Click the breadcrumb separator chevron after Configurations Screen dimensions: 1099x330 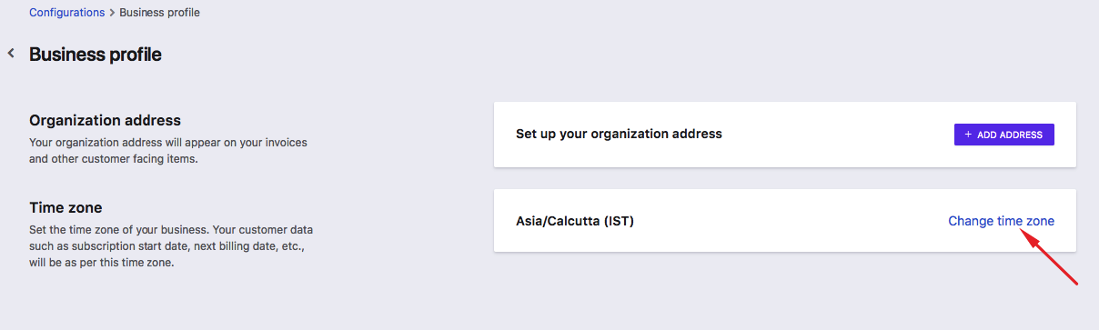[113, 13]
